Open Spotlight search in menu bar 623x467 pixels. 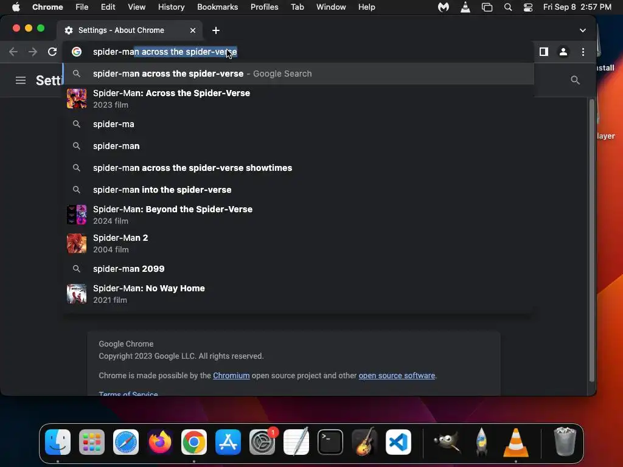tap(508, 7)
